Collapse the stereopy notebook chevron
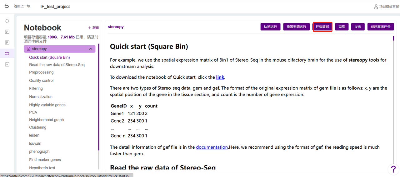The height and width of the screenshot is (177, 400). coord(91,49)
